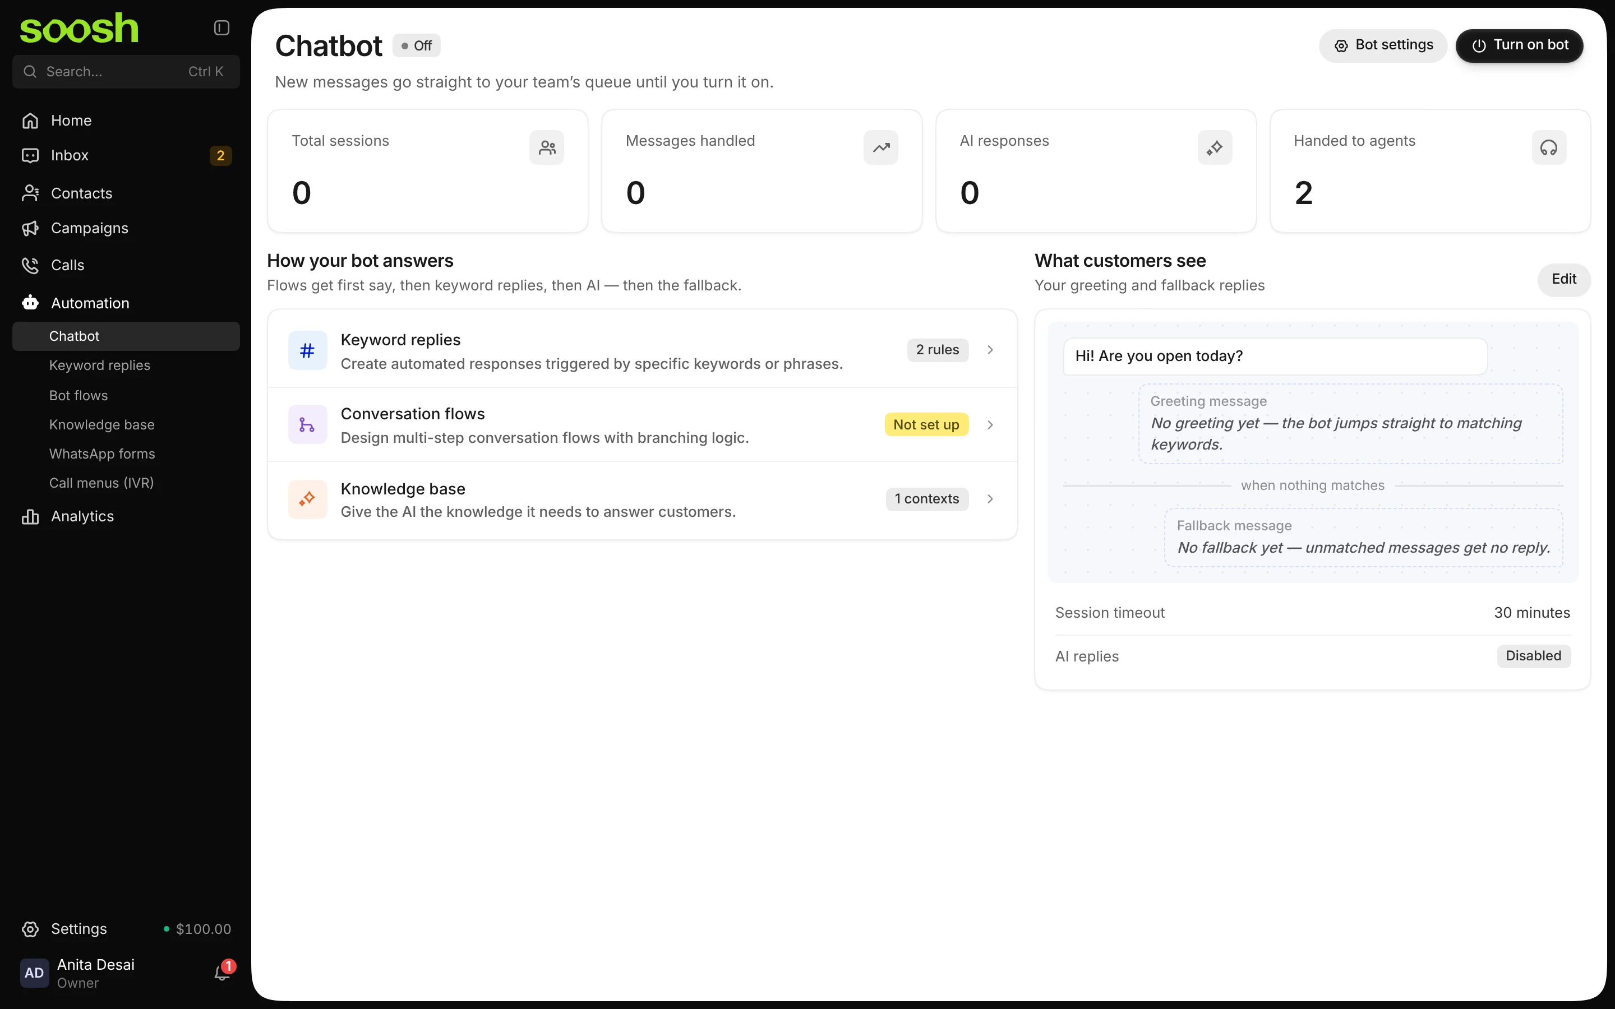
Task: Click the Contacts people icon
Action: tap(30, 193)
